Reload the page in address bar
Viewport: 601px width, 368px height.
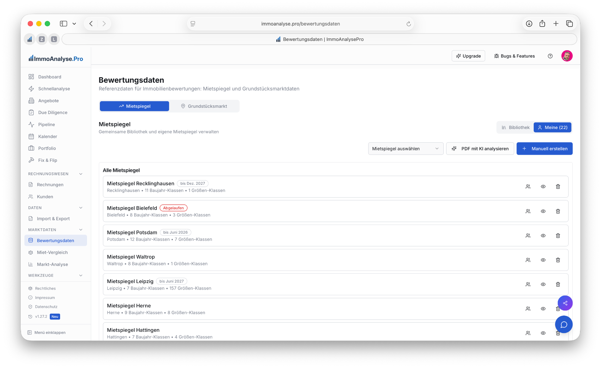408,24
